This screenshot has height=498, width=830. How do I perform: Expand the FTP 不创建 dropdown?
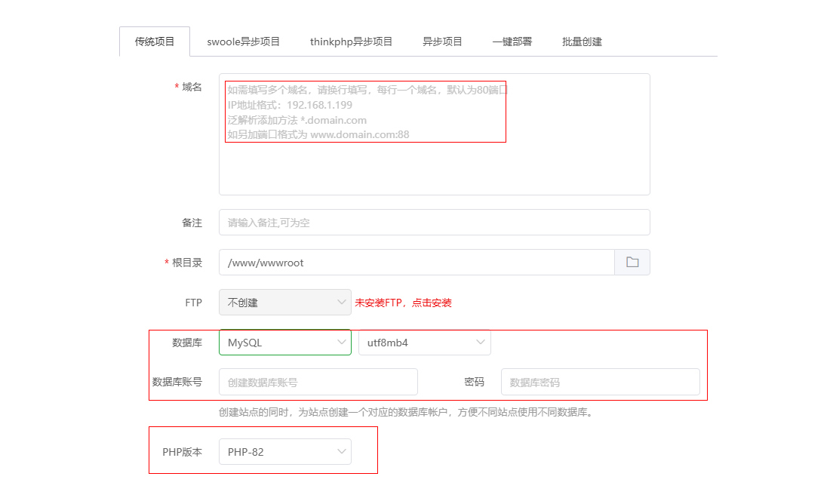tap(284, 303)
